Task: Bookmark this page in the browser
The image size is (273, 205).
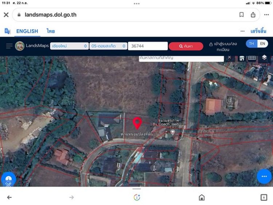Action: tap(241, 15)
